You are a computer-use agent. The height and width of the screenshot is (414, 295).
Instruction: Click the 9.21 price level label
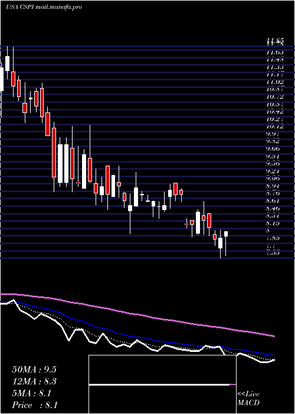tap(273, 171)
